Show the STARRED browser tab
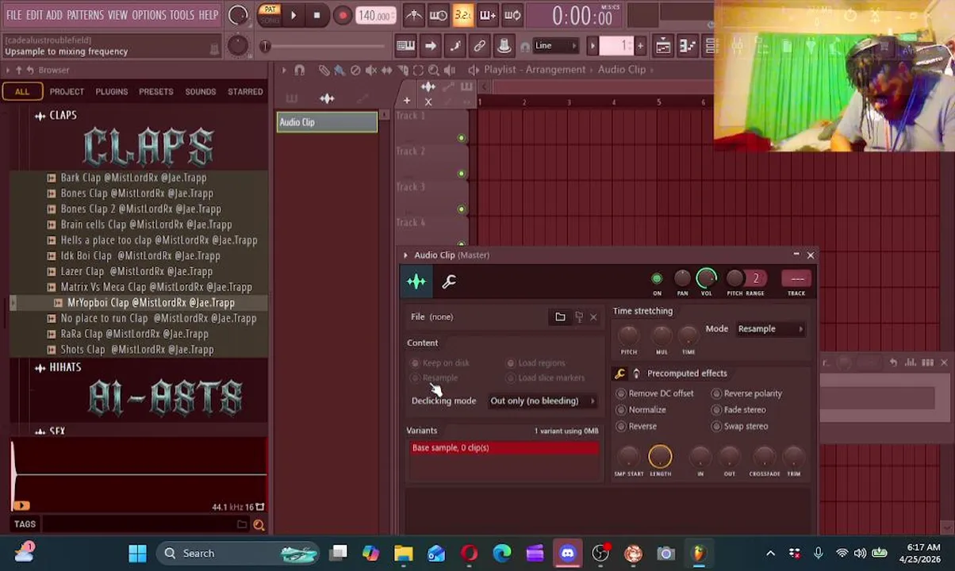Screen dimensions: 955x571 (245, 91)
